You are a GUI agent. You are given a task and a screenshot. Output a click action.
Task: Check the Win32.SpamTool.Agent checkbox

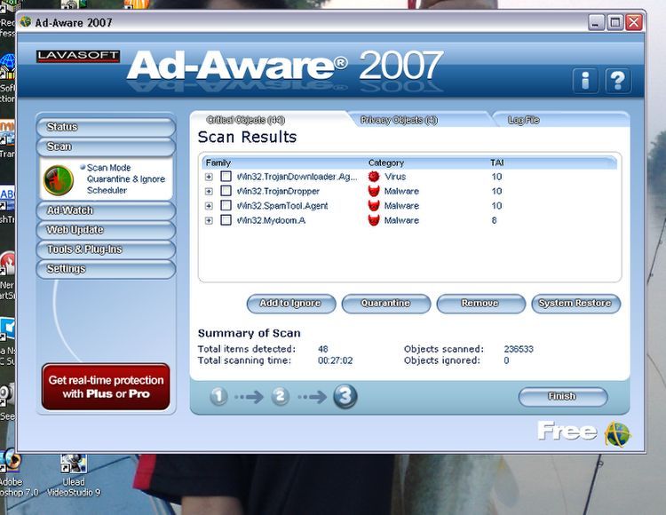(x=226, y=205)
